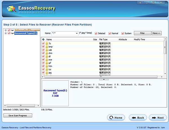
Task: Uncheck the Recovered Types(F:) tree checkbox
Action: coord(9,33)
